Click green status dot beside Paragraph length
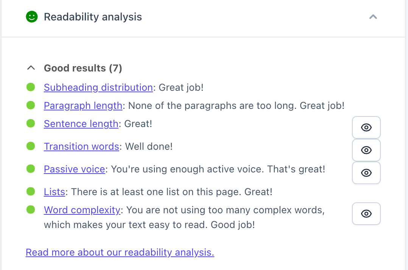 (x=31, y=106)
